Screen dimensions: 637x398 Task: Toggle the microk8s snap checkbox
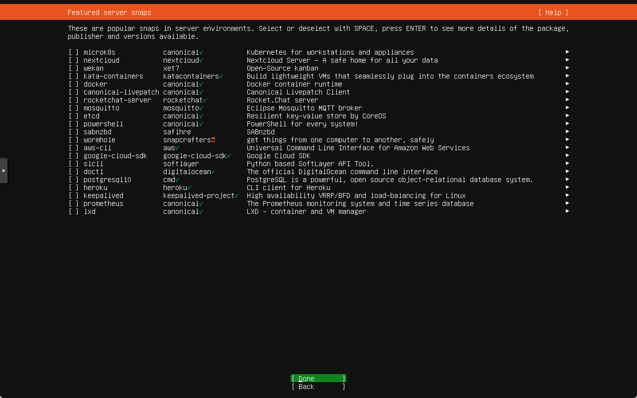pyautogui.click(x=74, y=52)
